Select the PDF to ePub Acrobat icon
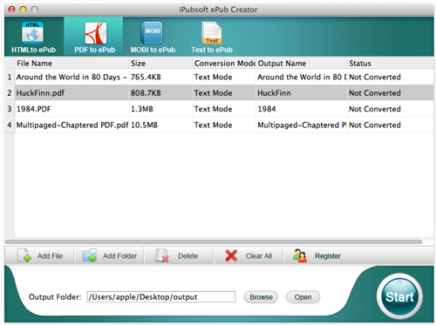Image resolution: width=436 pixels, height=325 pixels. pos(95,33)
